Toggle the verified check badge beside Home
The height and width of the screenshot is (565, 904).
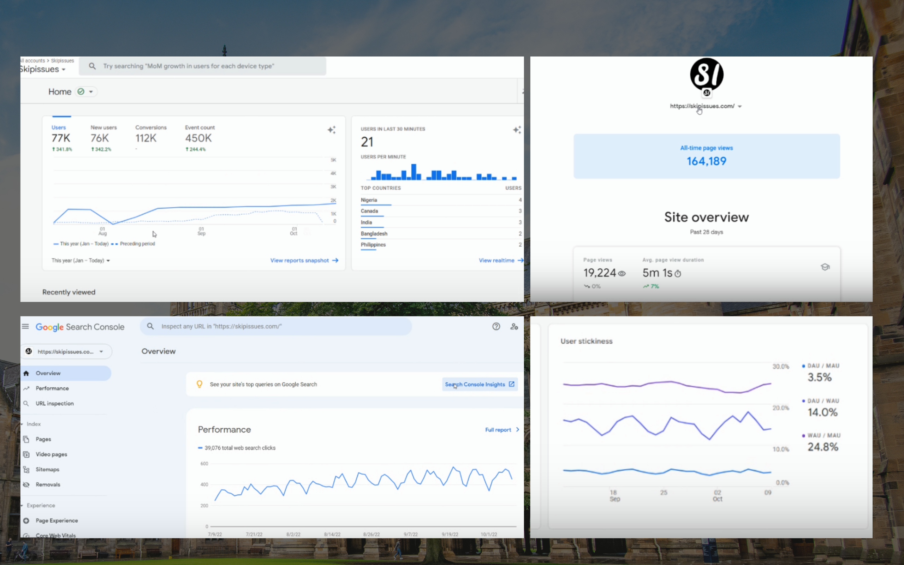click(80, 91)
